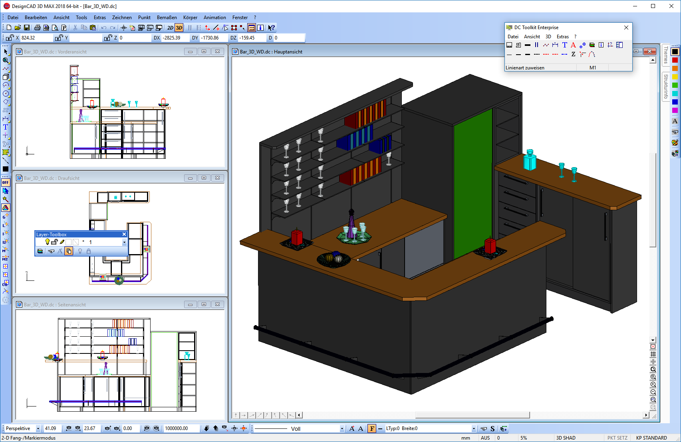Close the Layer-Toolbox panel
This screenshot has width=681, height=442.
[x=124, y=234]
